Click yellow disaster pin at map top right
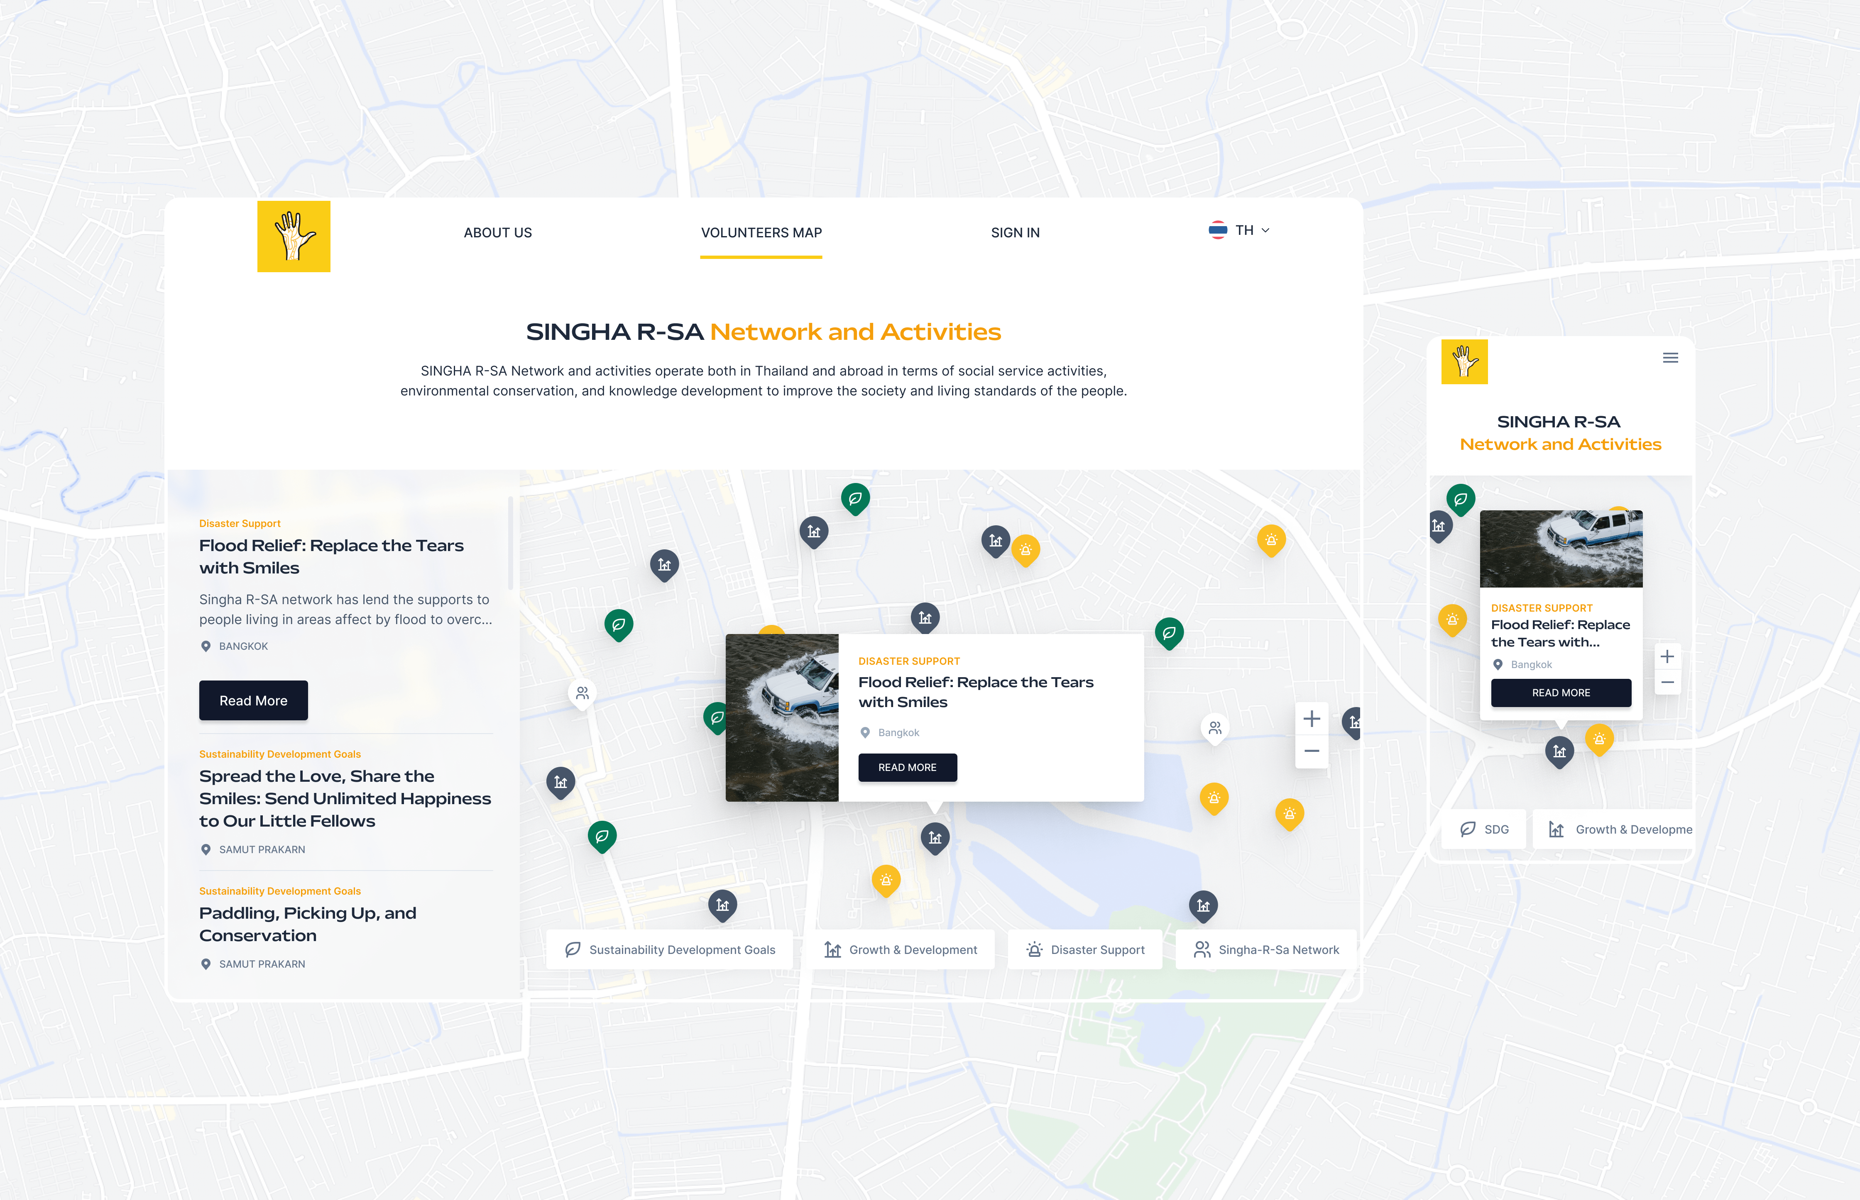 coord(1271,539)
